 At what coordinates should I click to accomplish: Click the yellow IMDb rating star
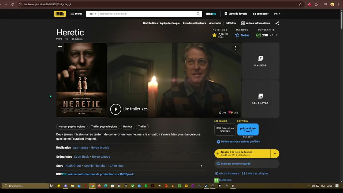214,35
